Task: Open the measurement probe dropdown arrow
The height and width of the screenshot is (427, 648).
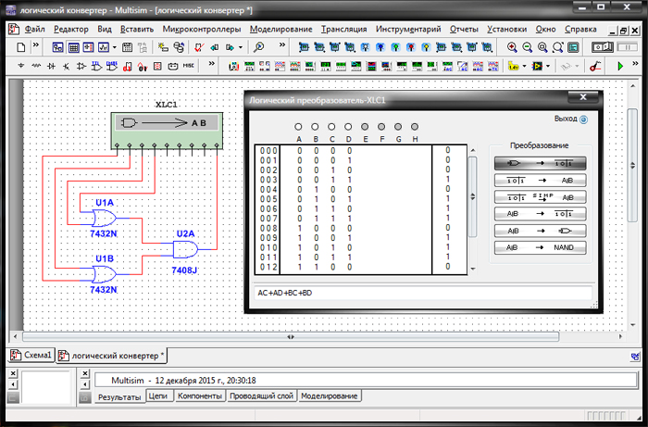Action: pyautogui.click(x=524, y=66)
